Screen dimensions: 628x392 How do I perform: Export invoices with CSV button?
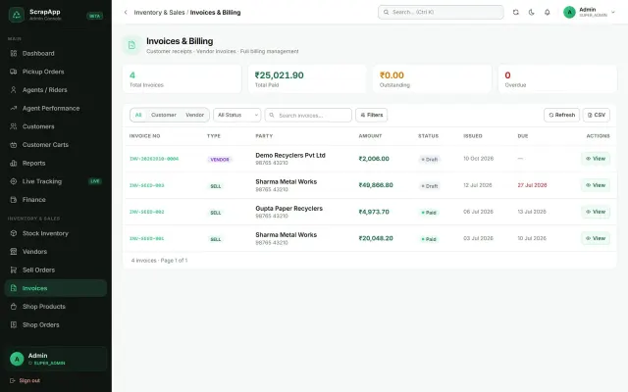coord(597,115)
